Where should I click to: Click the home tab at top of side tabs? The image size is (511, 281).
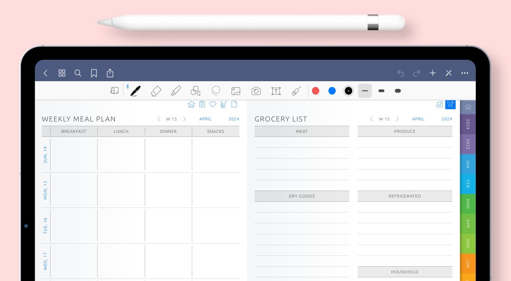click(x=468, y=107)
